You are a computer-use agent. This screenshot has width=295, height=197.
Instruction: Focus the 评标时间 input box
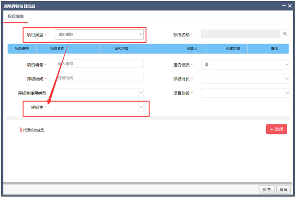[x=99, y=78]
